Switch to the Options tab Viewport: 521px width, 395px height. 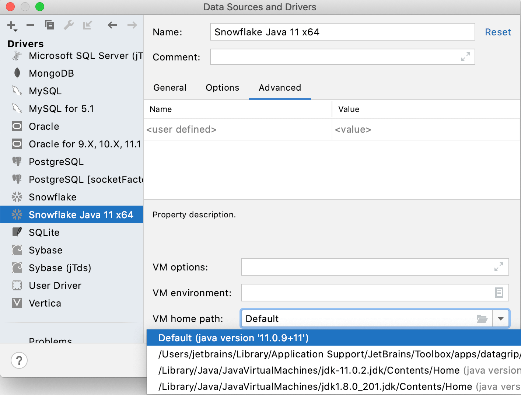point(222,88)
